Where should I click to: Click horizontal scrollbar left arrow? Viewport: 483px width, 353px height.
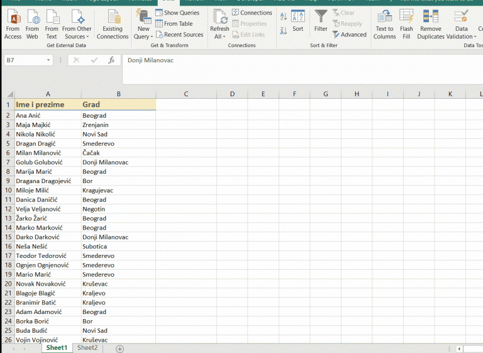tap(460, 349)
